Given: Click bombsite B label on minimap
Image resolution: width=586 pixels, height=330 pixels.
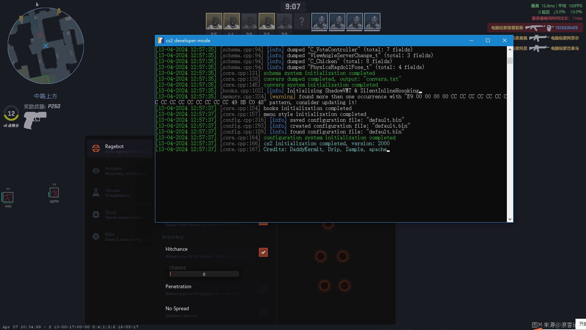Looking at the screenshot, I should pos(21,18).
